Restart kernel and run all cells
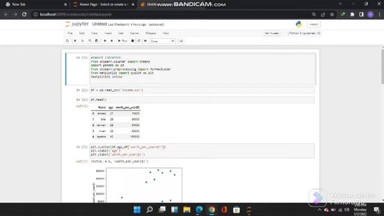The image size is (384, 216). (x=145, y=41)
